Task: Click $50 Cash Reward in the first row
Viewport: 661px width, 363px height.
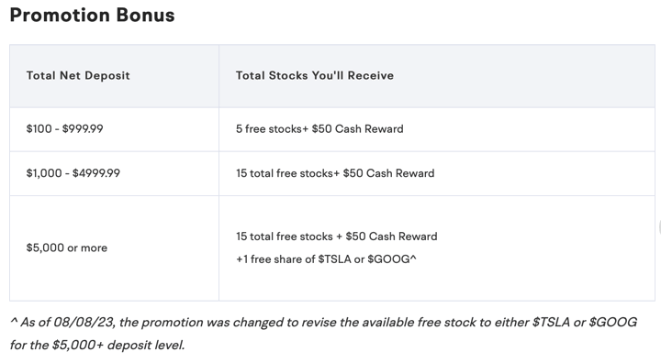Action: click(x=357, y=129)
